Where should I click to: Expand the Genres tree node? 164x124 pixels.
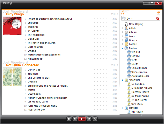pyautogui.click(x=122, y=40)
